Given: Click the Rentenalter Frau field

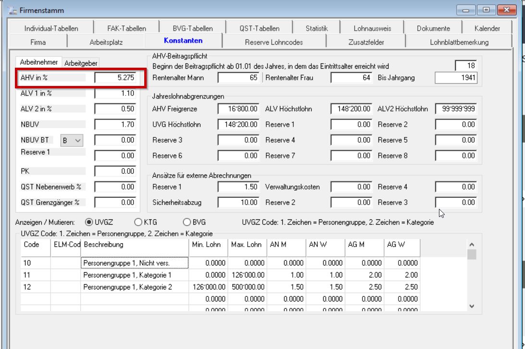Looking at the screenshot, I should point(351,78).
